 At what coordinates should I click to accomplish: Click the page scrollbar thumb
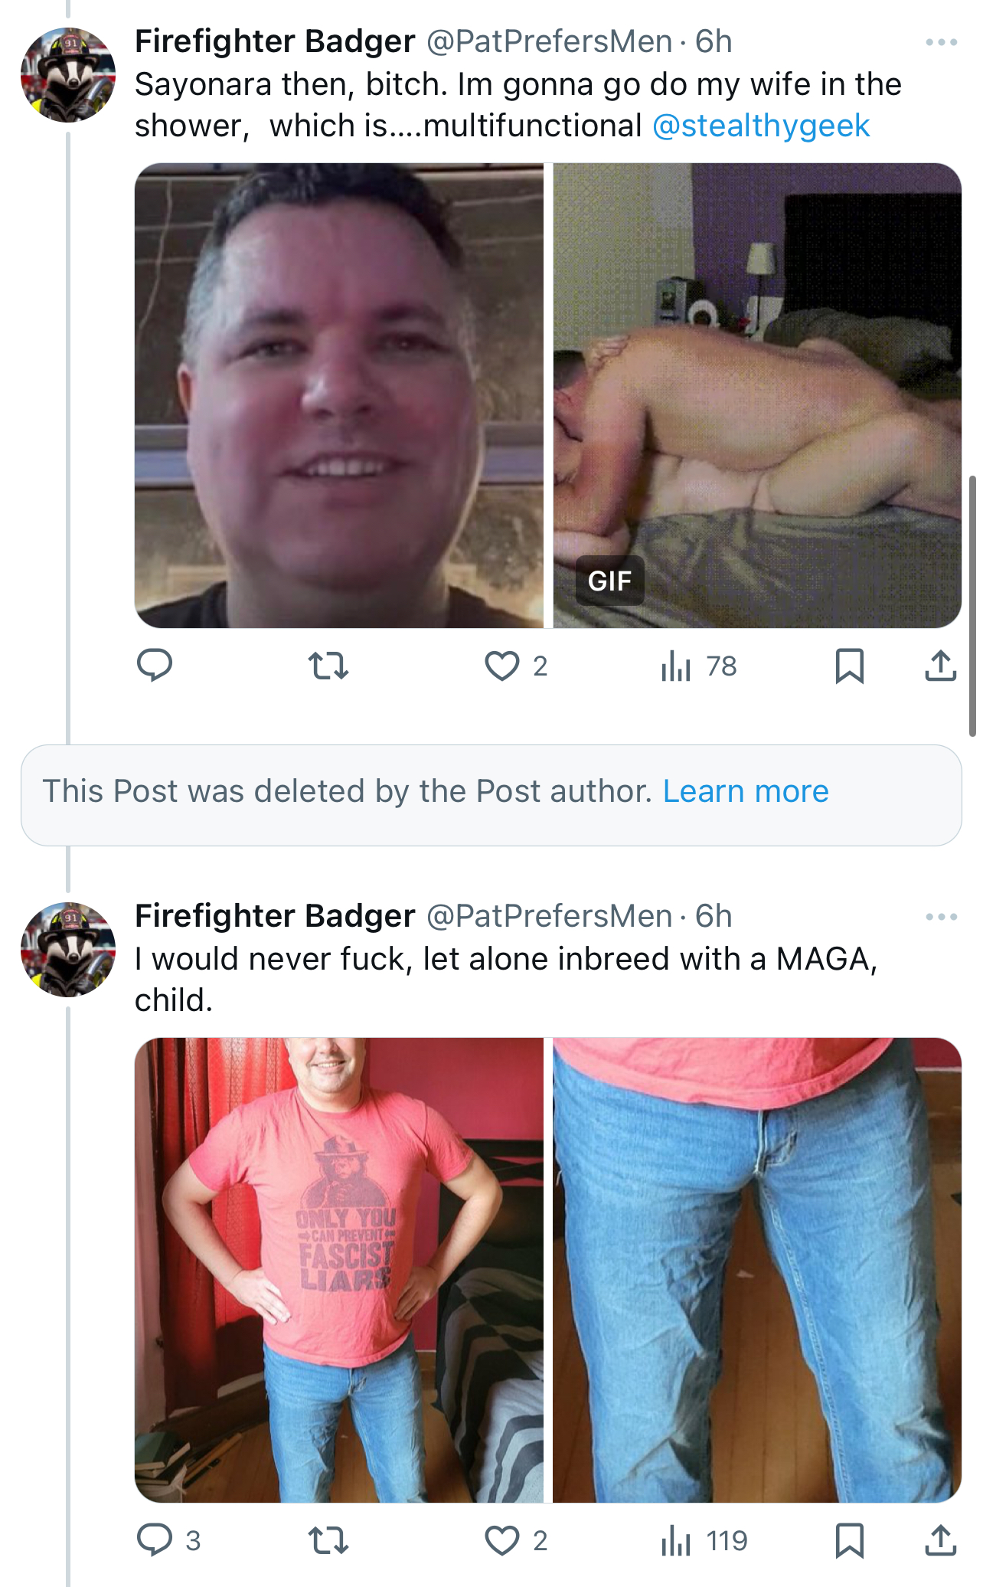coord(972,606)
